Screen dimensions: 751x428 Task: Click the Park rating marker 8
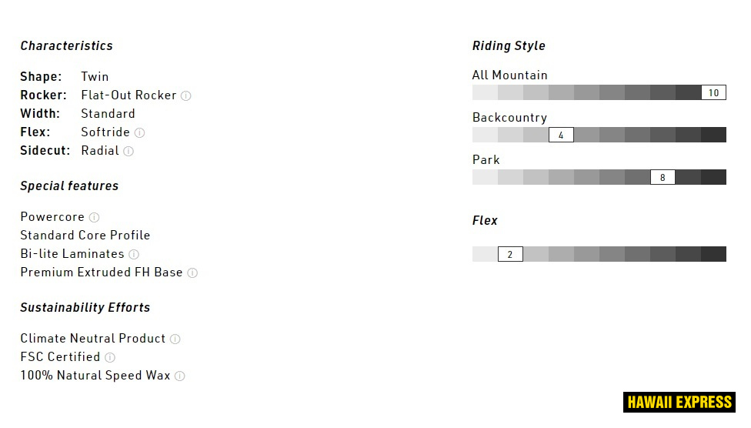(663, 178)
